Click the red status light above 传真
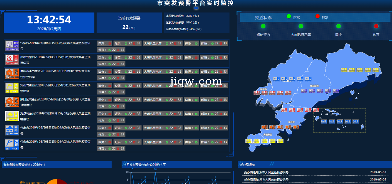Viewport: 392px width, 184px height. [x=376, y=26]
